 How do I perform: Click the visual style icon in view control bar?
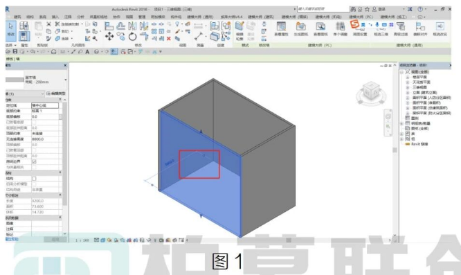(x=102, y=240)
